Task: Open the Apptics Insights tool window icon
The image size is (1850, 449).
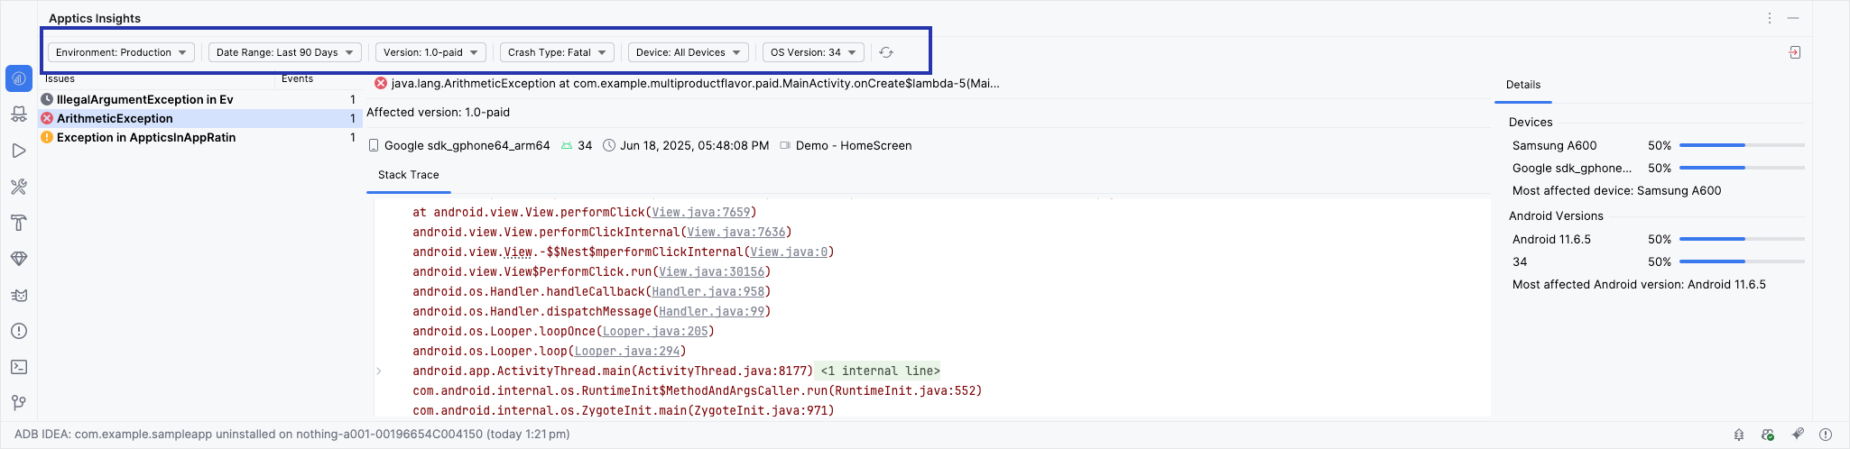Action: click(x=19, y=78)
